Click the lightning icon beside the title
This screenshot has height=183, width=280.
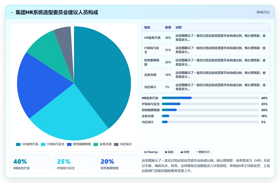tap(12, 13)
